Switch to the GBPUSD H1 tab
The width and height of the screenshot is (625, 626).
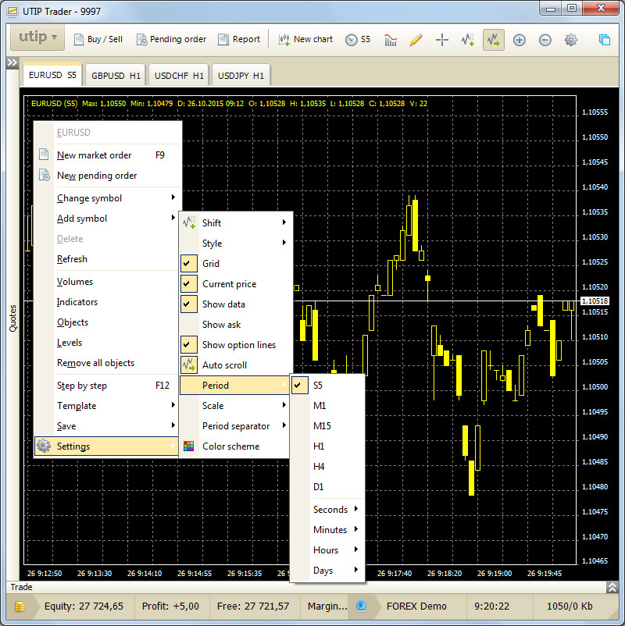pyautogui.click(x=116, y=76)
